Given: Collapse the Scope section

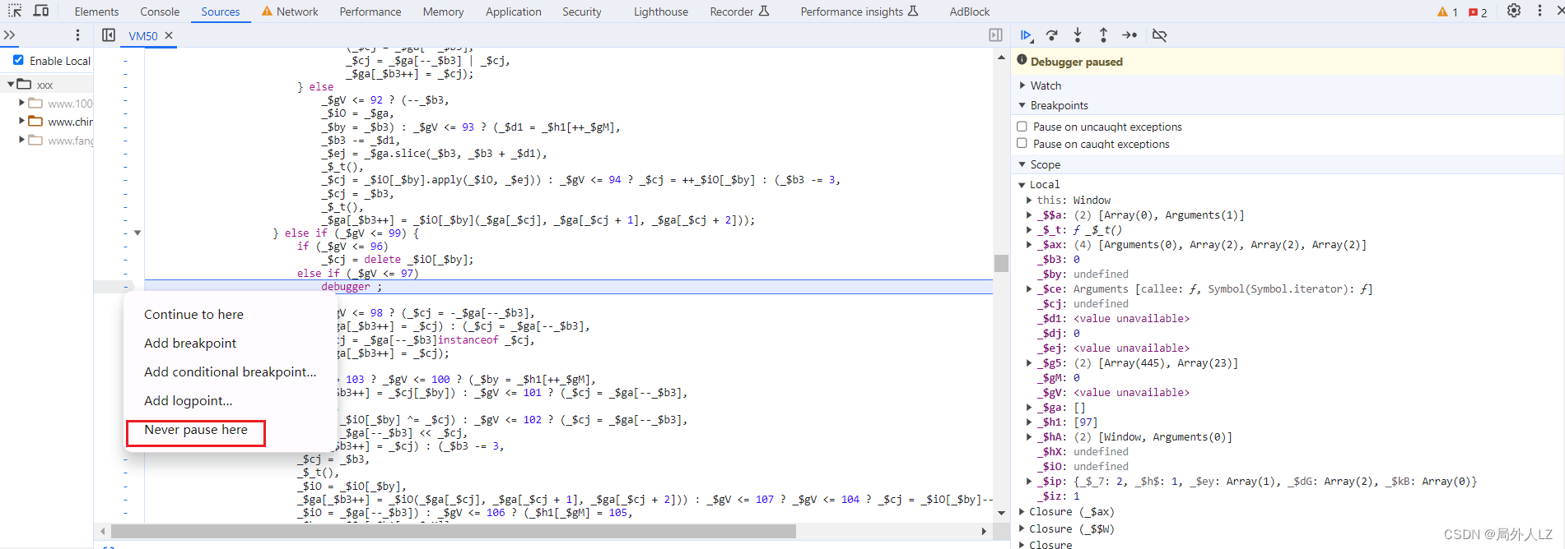Looking at the screenshot, I should tap(1022, 164).
